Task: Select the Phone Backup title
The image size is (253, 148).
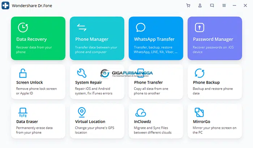Action: tap(206, 83)
